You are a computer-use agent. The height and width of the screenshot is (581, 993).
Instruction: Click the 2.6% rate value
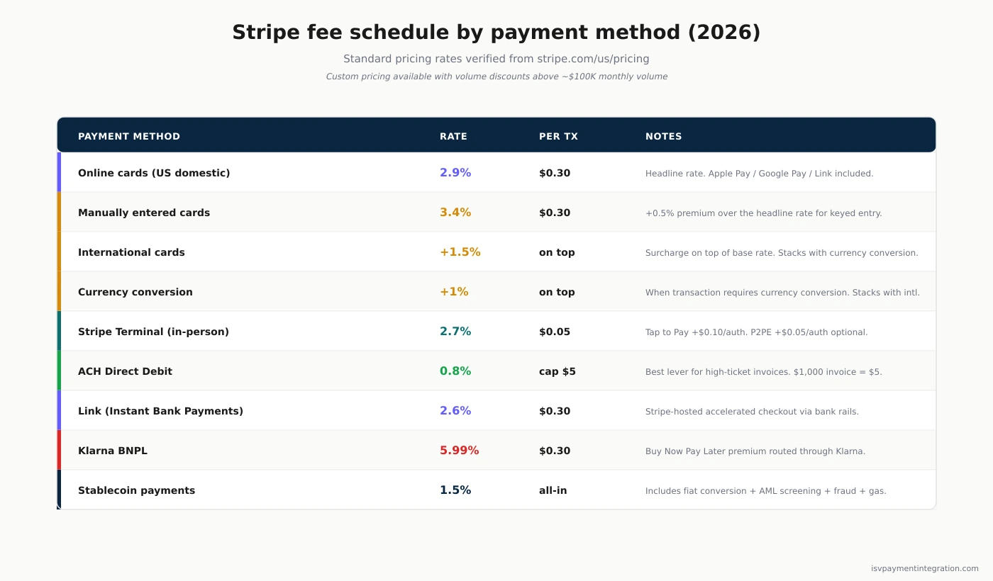click(x=455, y=411)
